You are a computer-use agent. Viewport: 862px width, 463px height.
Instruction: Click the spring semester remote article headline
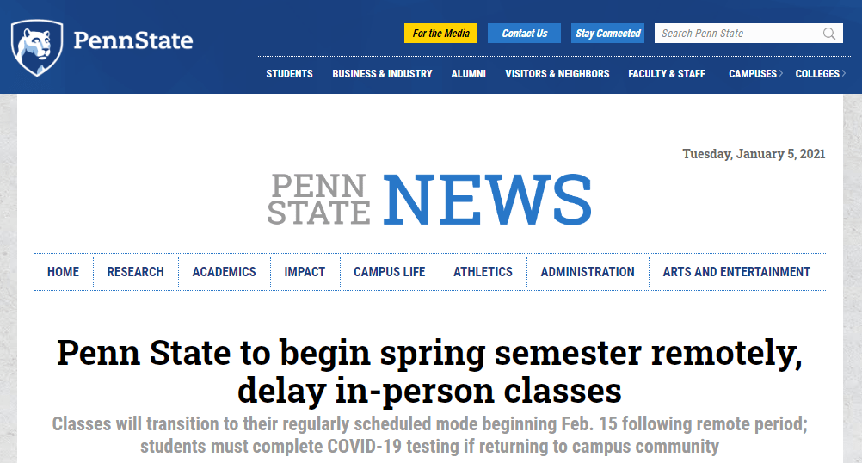pyautogui.click(x=430, y=372)
